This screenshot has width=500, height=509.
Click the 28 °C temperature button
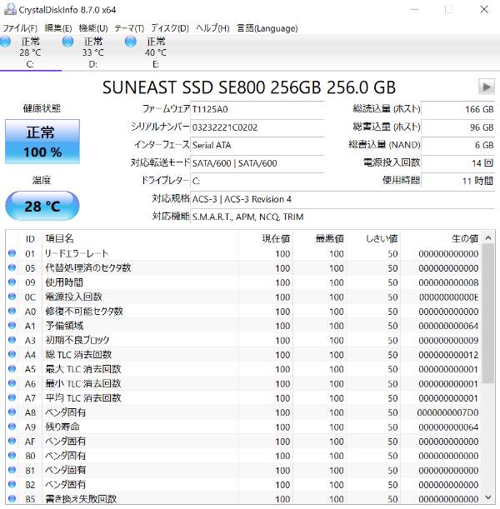42,206
